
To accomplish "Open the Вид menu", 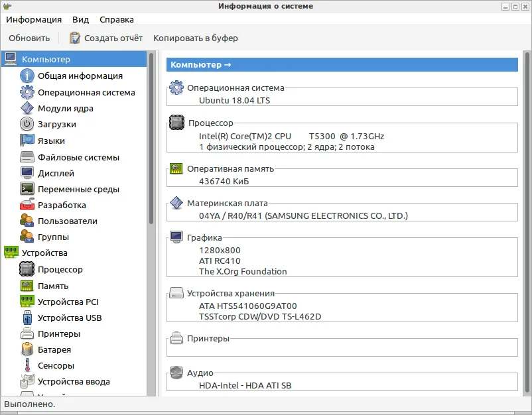I will click(x=80, y=20).
